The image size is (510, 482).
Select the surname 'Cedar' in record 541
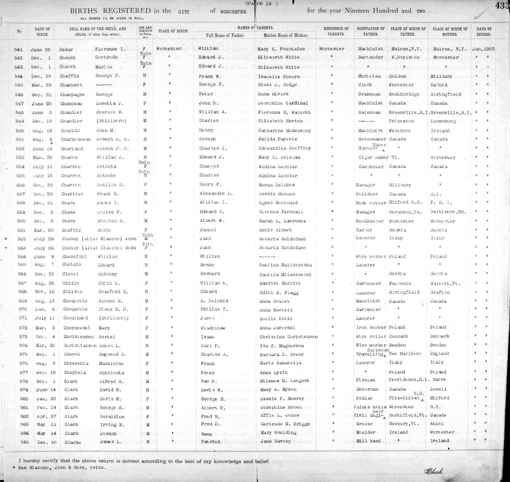66,49
